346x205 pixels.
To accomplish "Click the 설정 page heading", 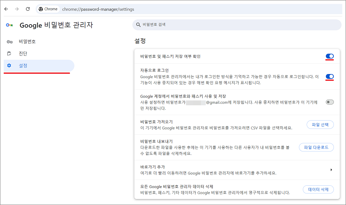I will [140, 41].
